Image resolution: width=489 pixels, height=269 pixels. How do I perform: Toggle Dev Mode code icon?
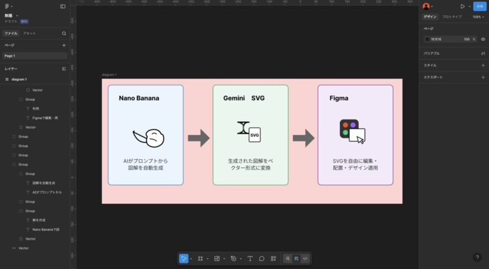[x=305, y=259]
